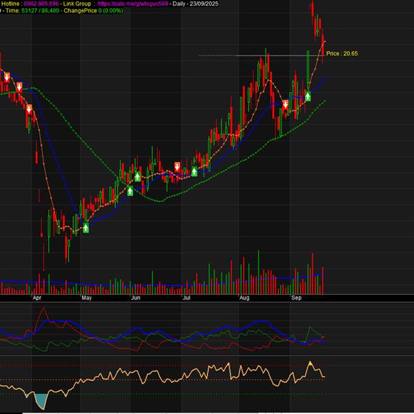Select the red sell arrow in late August
The image size is (414, 414).
(285, 105)
